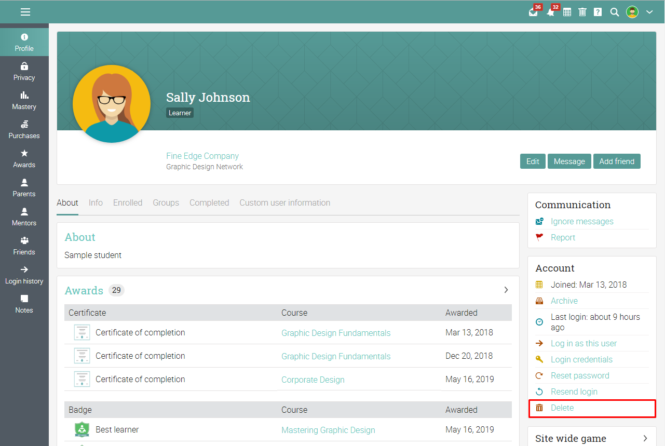Click the Learner role label
Image resolution: width=665 pixels, height=446 pixels.
pos(180,113)
